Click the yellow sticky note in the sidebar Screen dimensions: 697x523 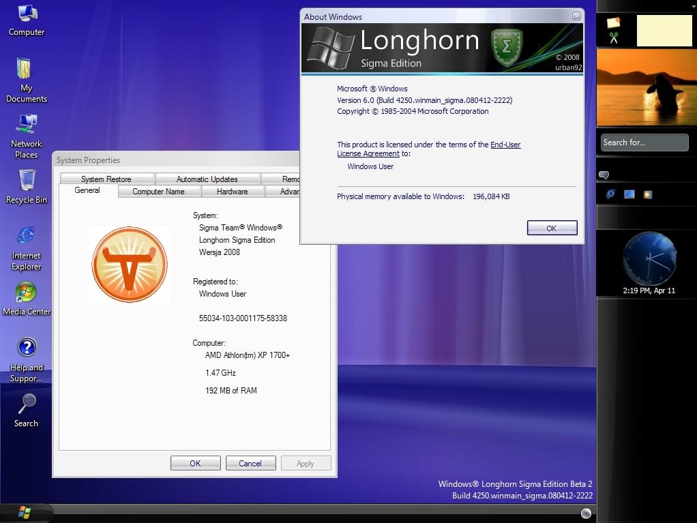click(664, 31)
